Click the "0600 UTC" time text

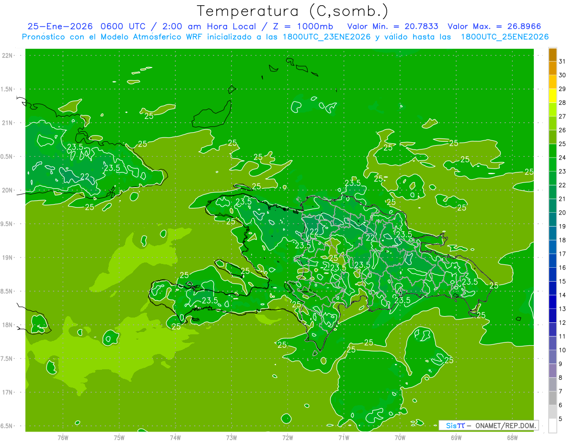[124, 27]
